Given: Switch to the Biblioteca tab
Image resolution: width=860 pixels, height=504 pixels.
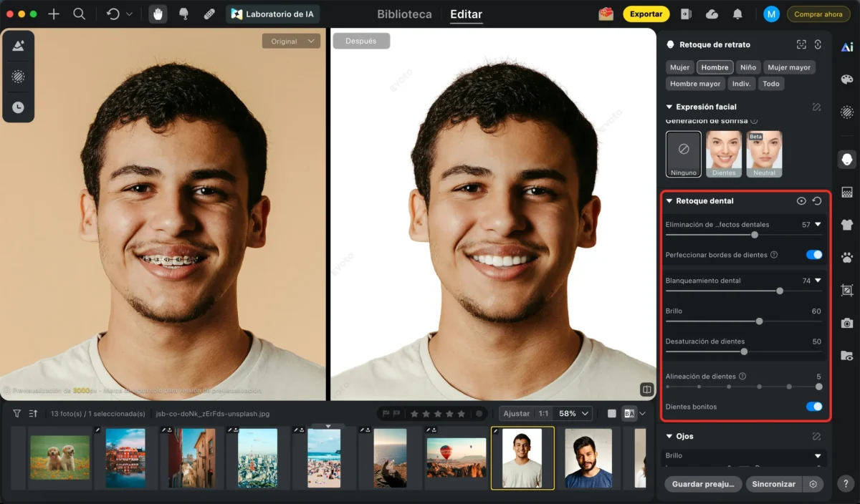Looking at the screenshot, I should click(404, 14).
